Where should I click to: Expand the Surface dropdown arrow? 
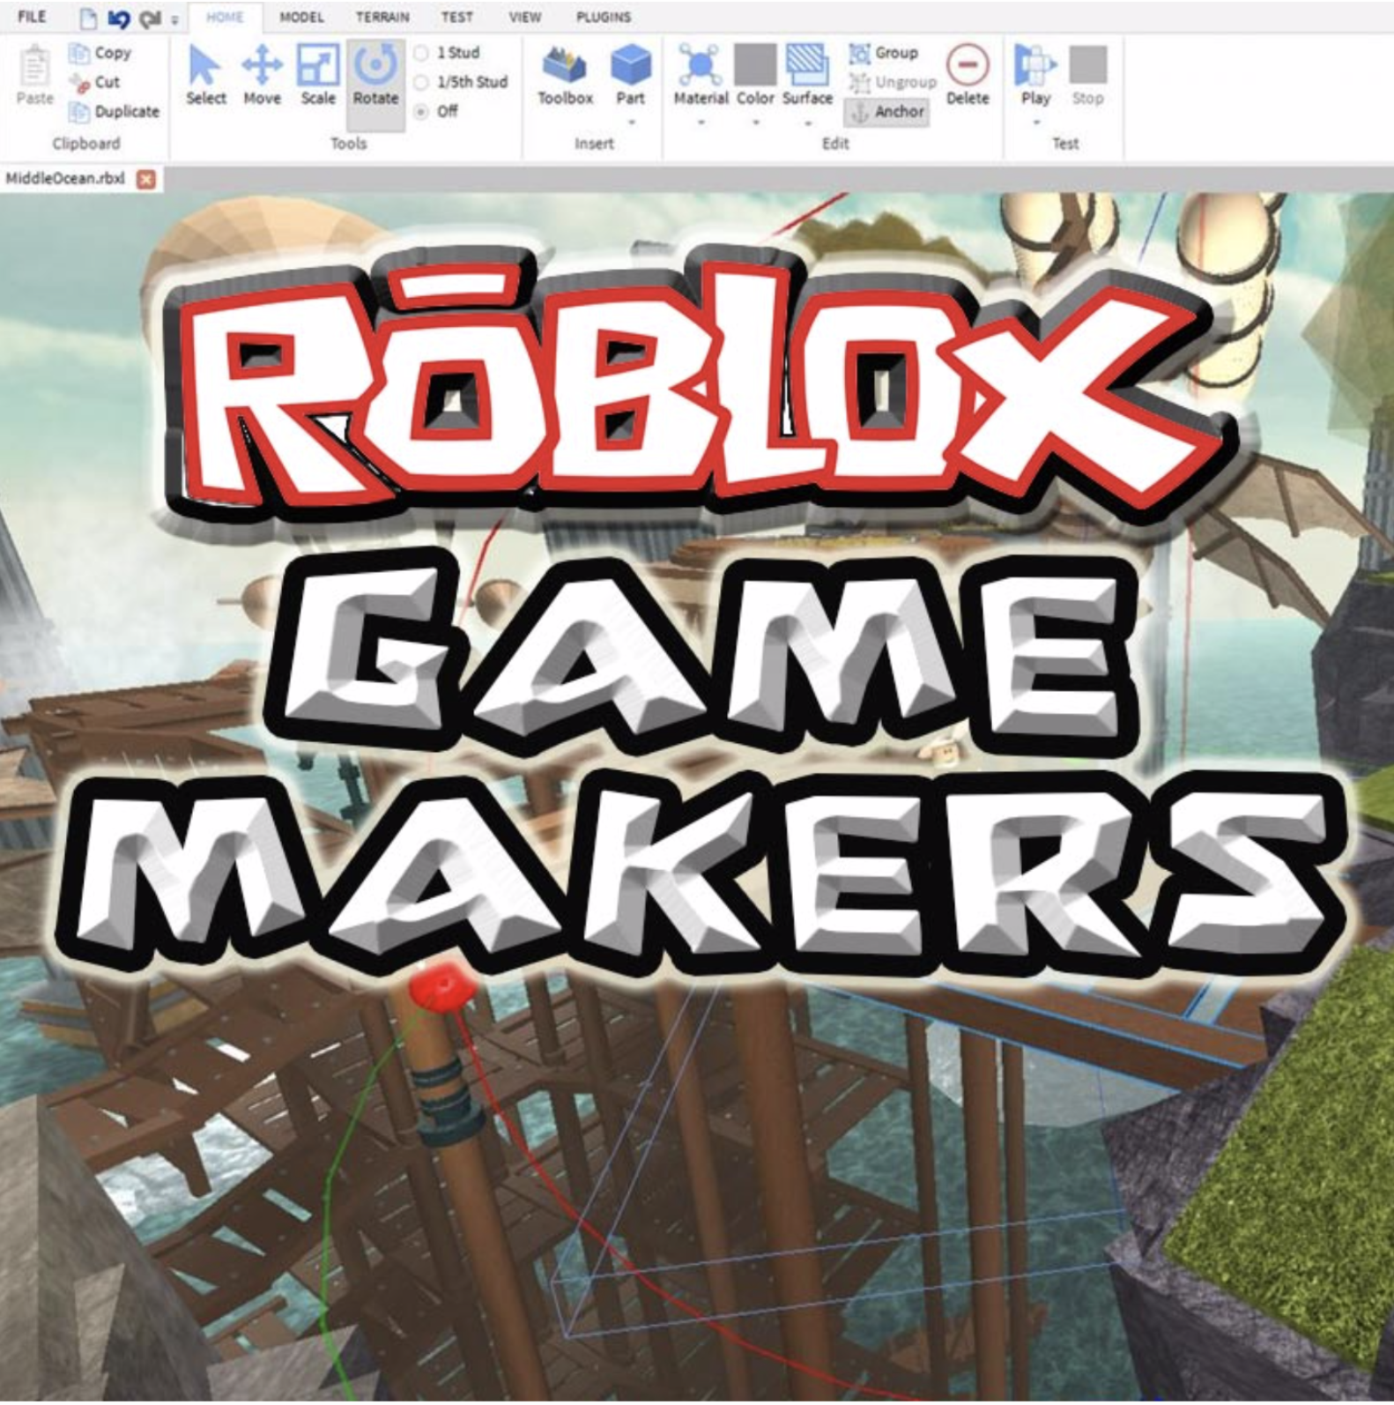(x=807, y=122)
